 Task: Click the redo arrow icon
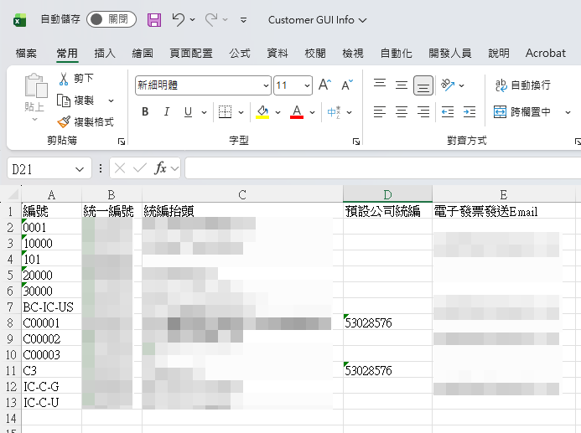pyautogui.click(x=211, y=19)
